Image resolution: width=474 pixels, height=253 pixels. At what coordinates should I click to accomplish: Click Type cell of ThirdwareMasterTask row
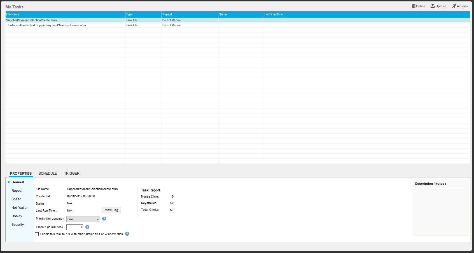(143, 25)
